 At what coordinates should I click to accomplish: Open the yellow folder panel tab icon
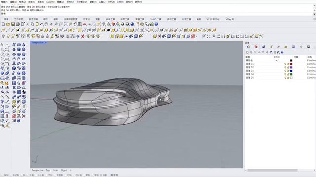pyautogui.click(x=286, y=47)
